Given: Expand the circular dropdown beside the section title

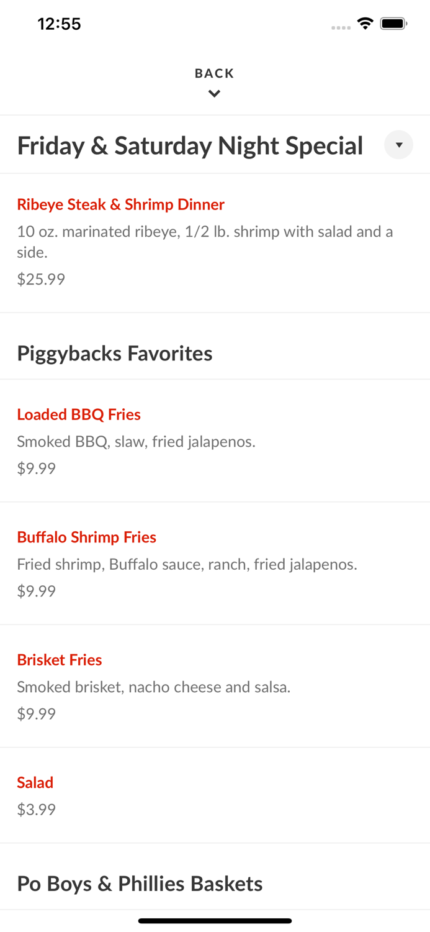Looking at the screenshot, I should 399,145.
